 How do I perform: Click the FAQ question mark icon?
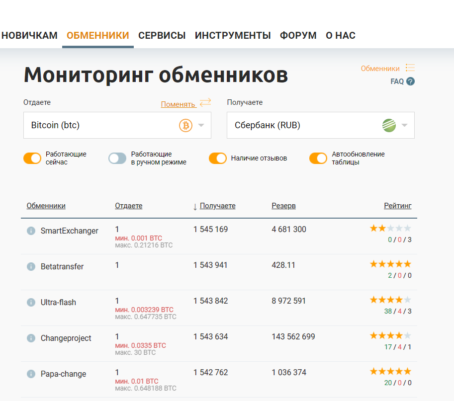coord(410,81)
